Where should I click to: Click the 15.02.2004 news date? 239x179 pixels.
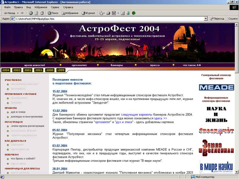pyautogui.click(x=60, y=92)
